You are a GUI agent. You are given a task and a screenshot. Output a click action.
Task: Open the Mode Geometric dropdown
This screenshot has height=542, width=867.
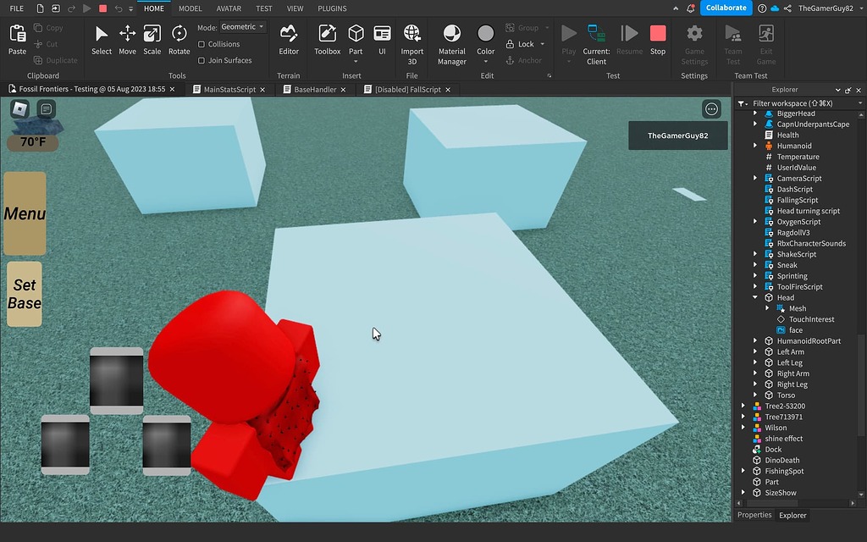tap(240, 25)
